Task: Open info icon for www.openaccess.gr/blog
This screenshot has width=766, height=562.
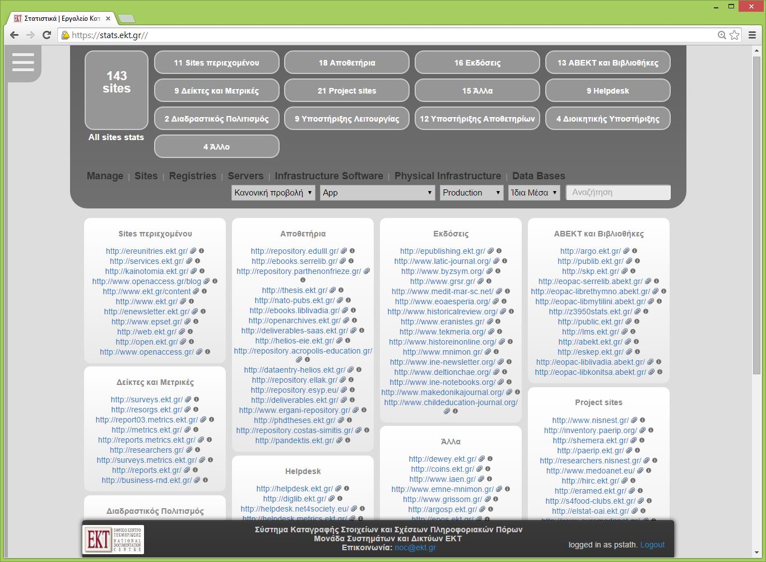Action: pos(215,281)
